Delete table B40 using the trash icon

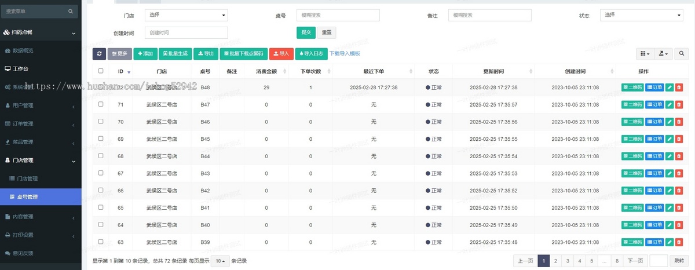click(x=679, y=225)
